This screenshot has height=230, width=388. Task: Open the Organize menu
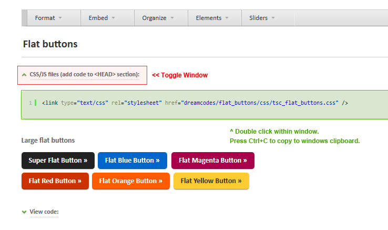(161, 18)
